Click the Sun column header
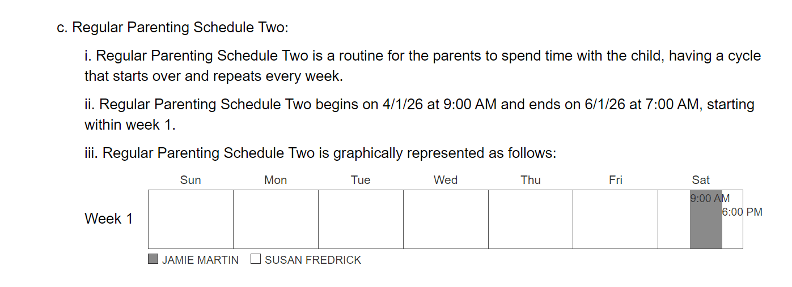 [190, 180]
